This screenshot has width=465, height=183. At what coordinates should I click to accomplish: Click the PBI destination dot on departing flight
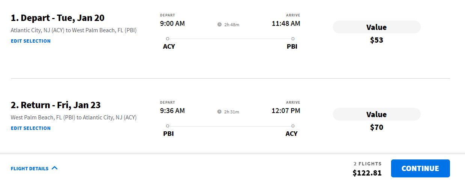[293, 39]
